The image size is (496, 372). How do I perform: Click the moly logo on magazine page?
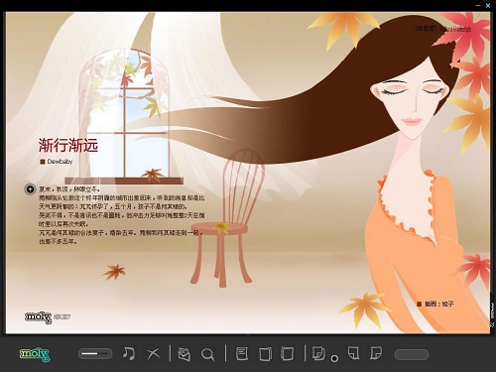coord(39,317)
